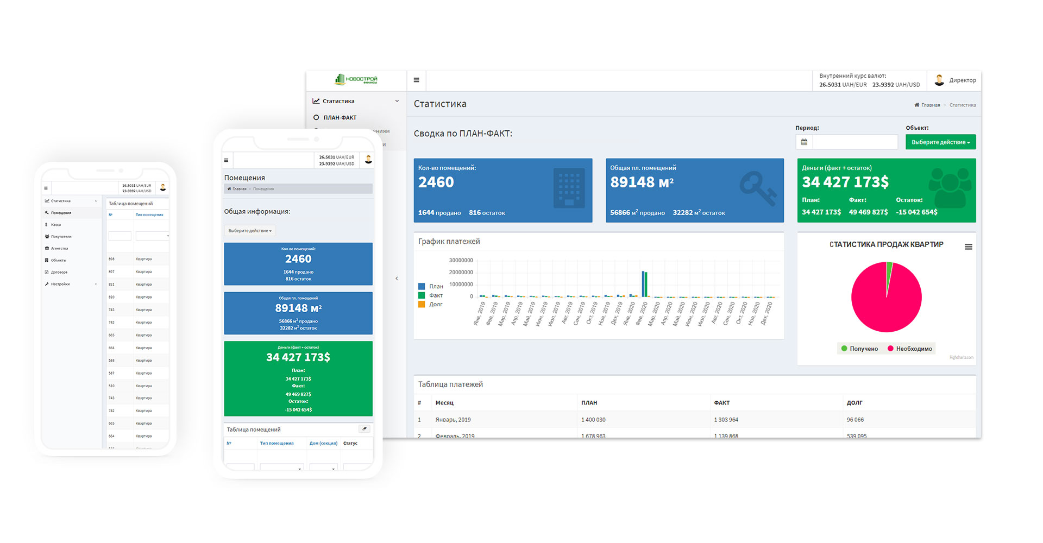Tap chart icon next to Статистика on left phone
Screen dimensions: 1043x543
47,201
